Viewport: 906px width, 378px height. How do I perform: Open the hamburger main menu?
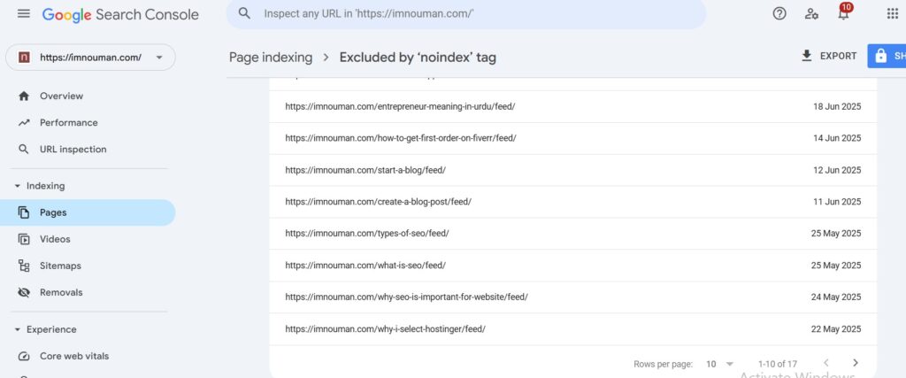click(24, 13)
